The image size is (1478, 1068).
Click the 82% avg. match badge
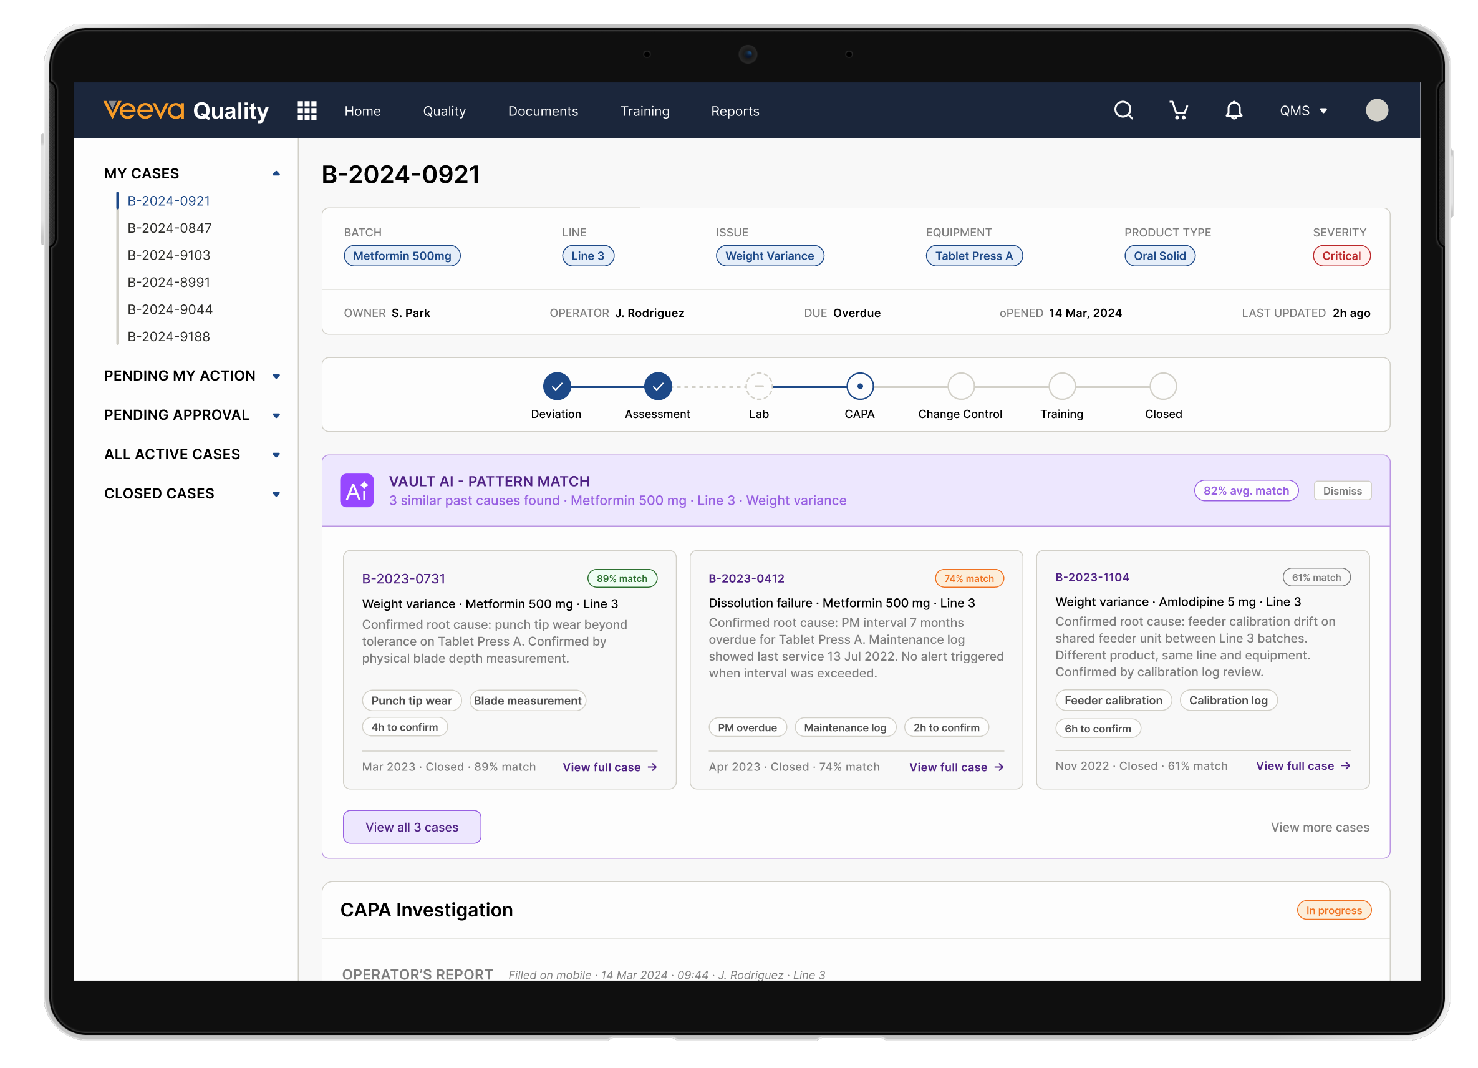pyautogui.click(x=1245, y=491)
